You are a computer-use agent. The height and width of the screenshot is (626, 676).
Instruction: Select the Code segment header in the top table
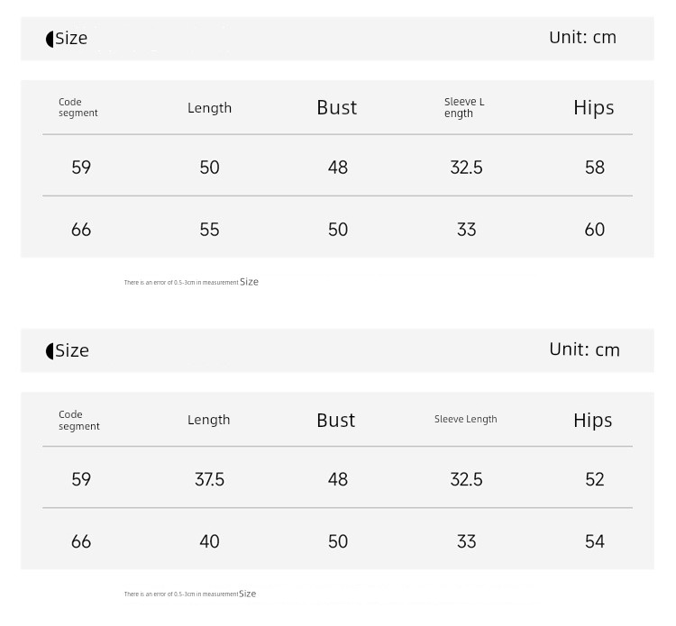pos(78,107)
